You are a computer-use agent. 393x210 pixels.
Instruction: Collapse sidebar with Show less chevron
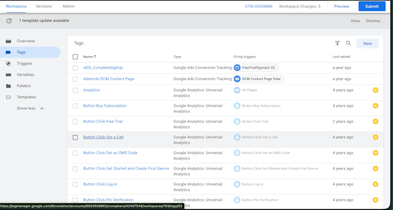[42, 108]
